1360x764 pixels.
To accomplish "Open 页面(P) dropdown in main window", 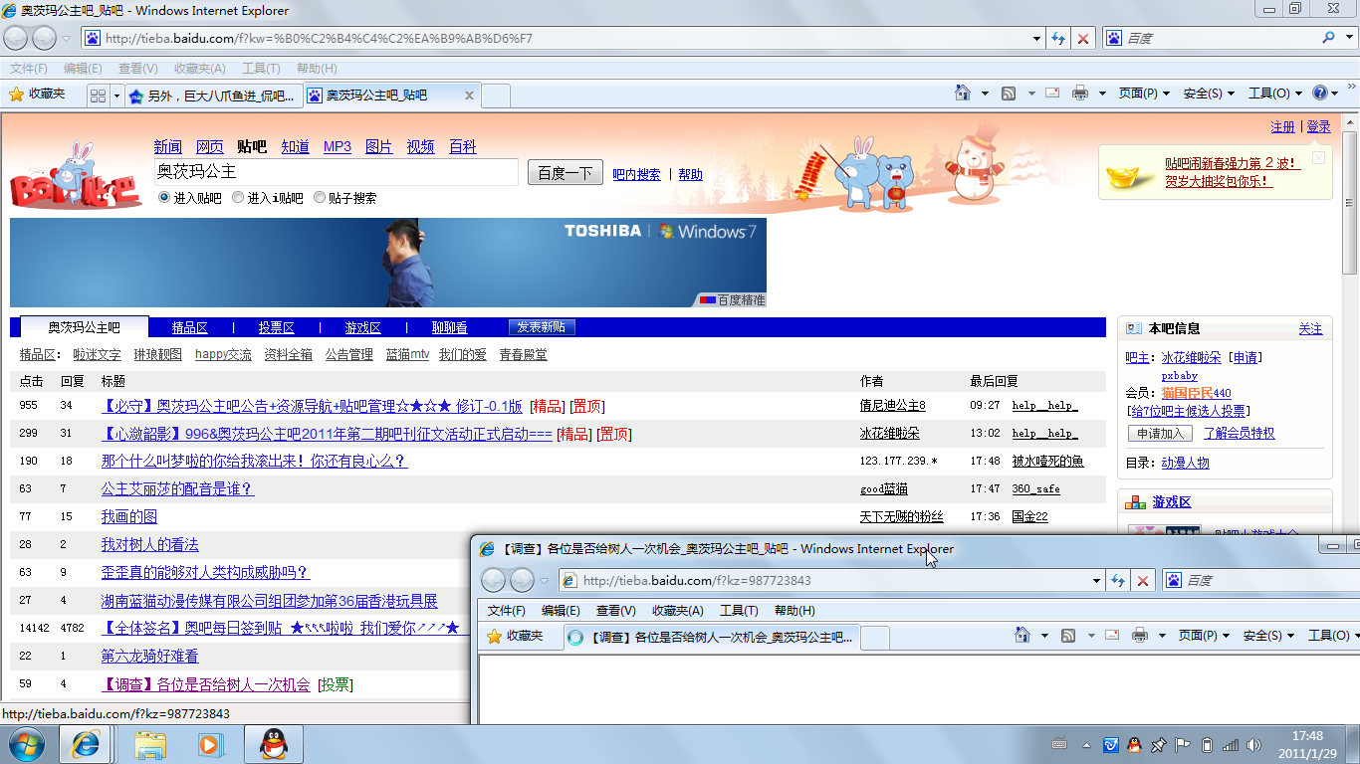I will [1145, 94].
